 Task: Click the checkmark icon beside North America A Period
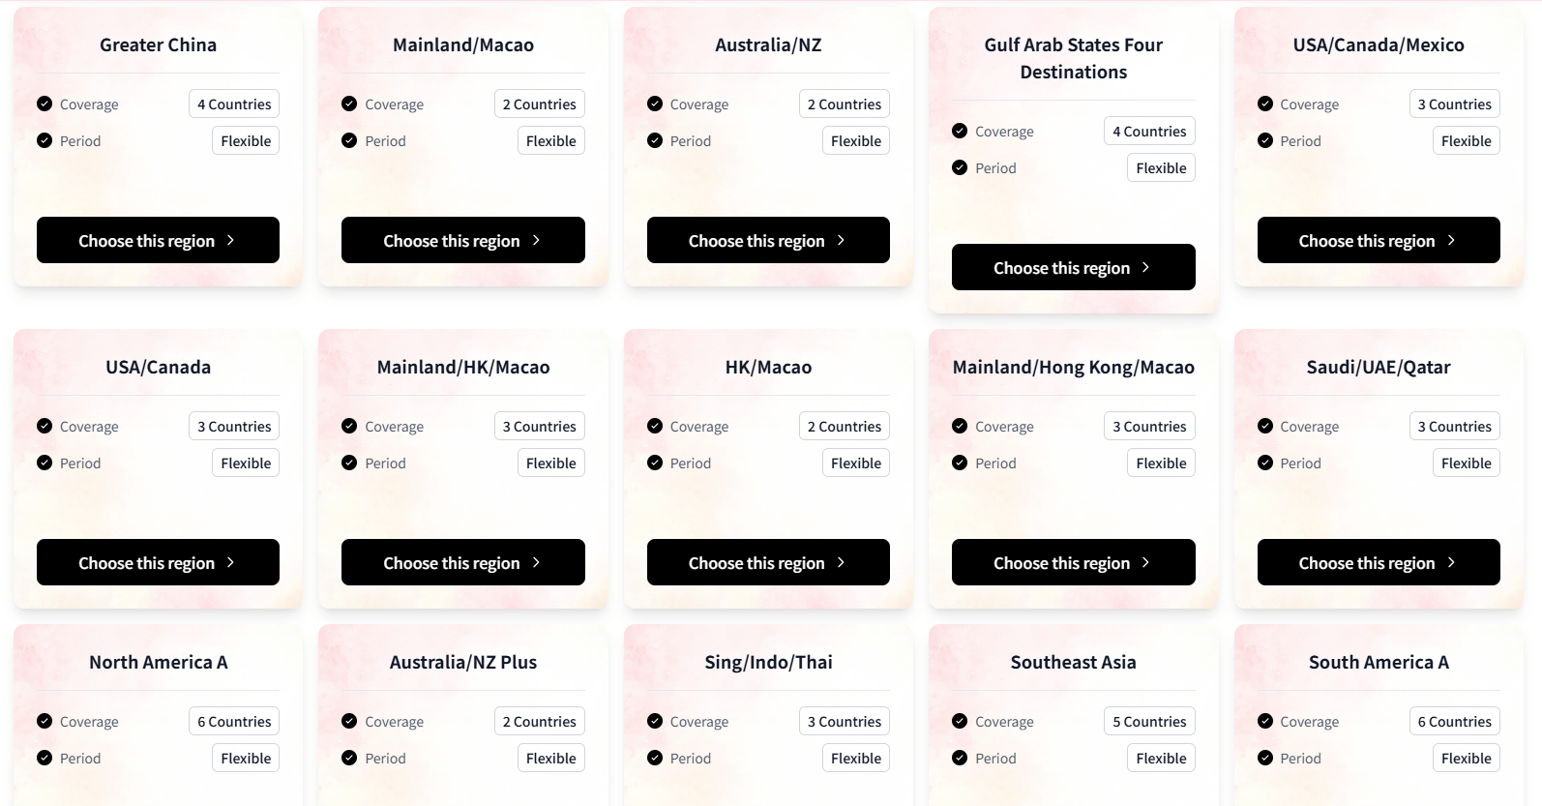pyautogui.click(x=44, y=758)
